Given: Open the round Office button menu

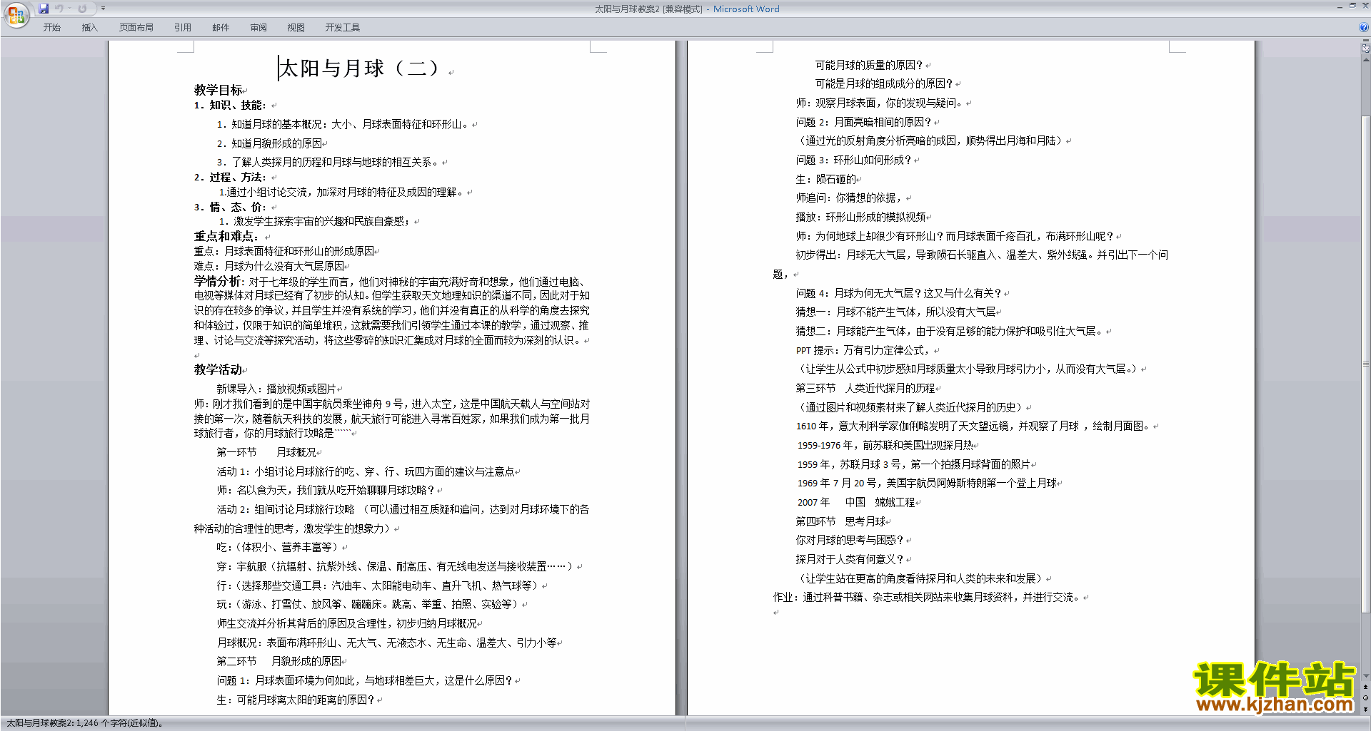Looking at the screenshot, I should coord(16,15).
